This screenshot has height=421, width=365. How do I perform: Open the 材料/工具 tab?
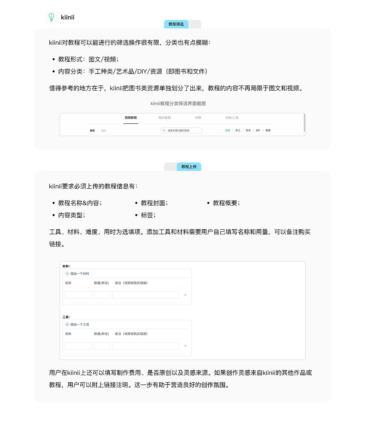coord(232,117)
